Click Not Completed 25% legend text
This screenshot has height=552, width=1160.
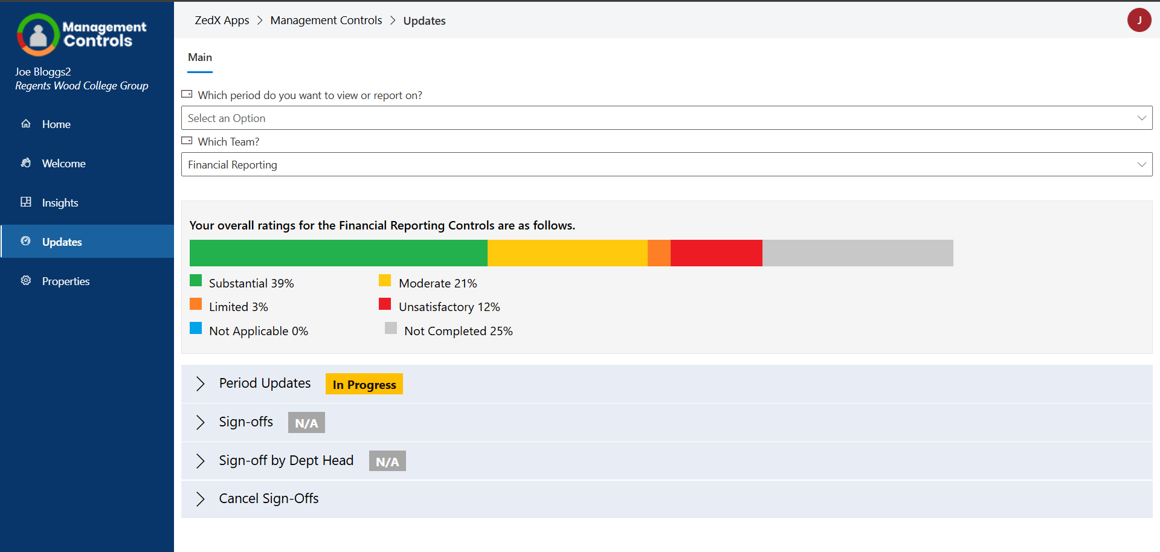[x=459, y=331]
